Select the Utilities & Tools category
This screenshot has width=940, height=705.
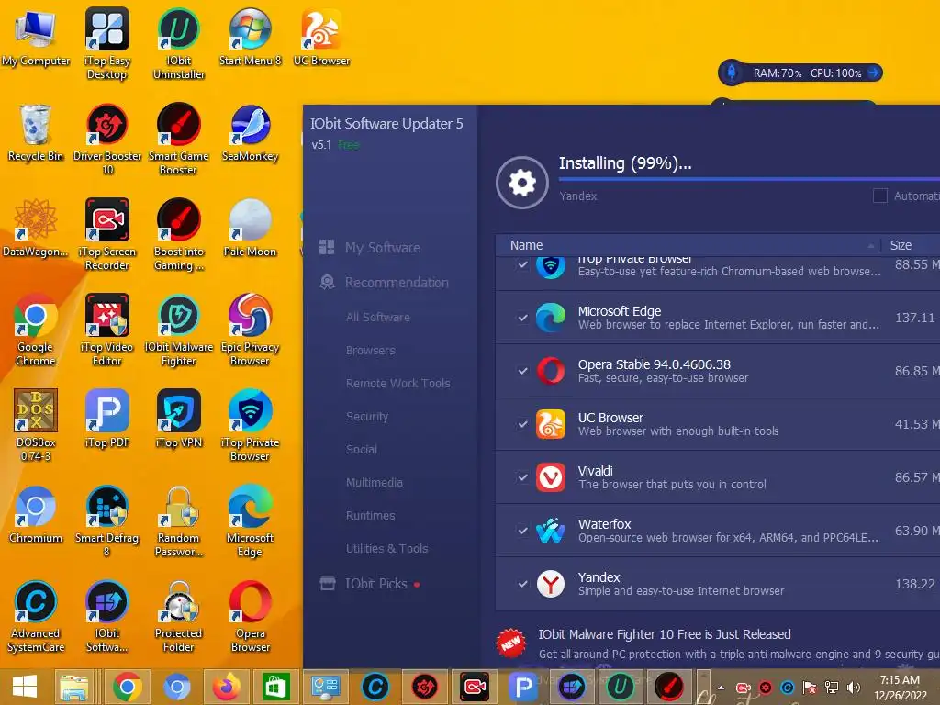(386, 548)
